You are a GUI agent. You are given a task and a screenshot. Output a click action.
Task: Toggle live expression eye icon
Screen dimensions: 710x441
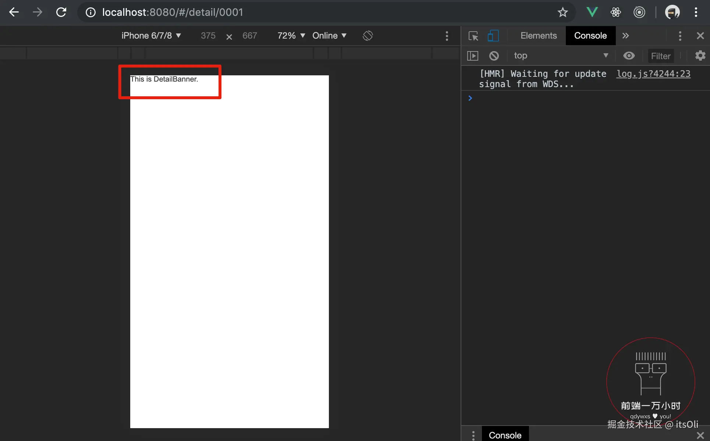click(x=629, y=56)
